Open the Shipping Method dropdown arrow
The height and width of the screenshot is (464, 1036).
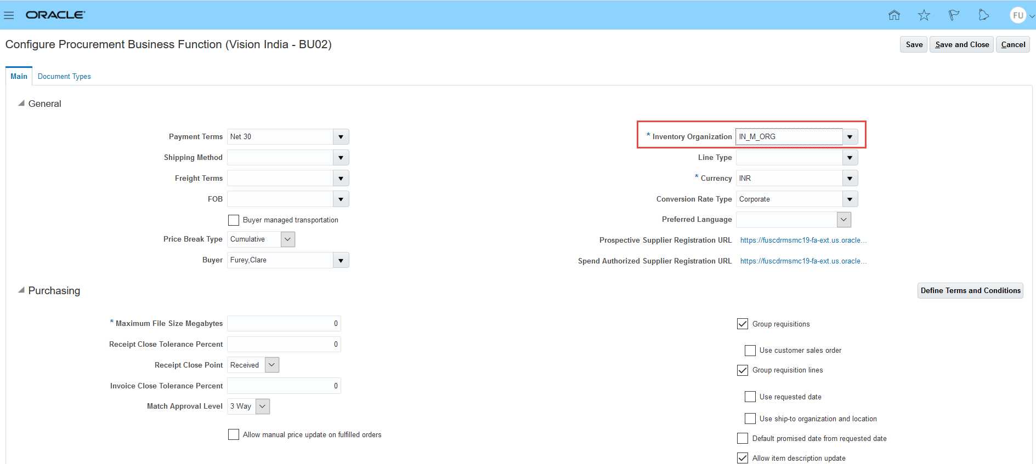tap(341, 158)
